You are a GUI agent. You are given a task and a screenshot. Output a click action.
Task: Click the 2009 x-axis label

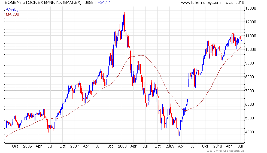pyautogui.click(x=170, y=146)
